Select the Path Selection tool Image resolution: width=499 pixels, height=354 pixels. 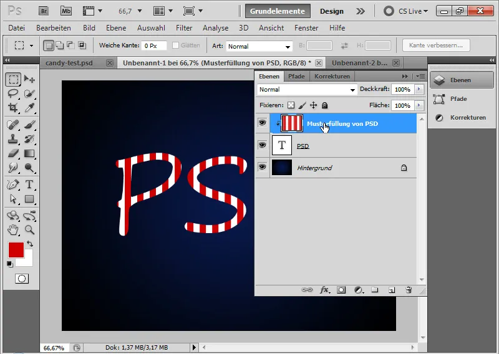[13, 199]
